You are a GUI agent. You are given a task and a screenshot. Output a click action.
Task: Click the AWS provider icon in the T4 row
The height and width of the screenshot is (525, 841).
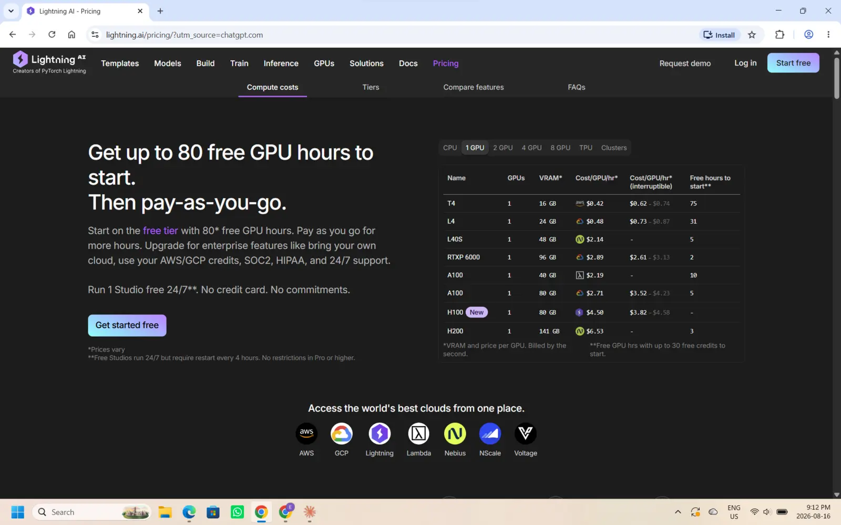(580, 203)
